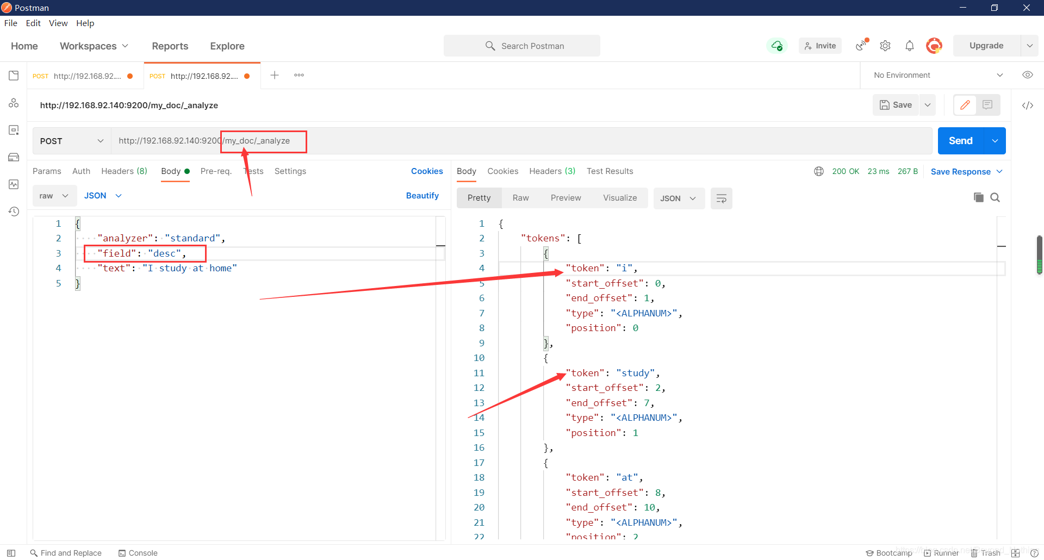The width and height of the screenshot is (1044, 560).
Task: Click the Beautify link
Action: pos(422,196)
